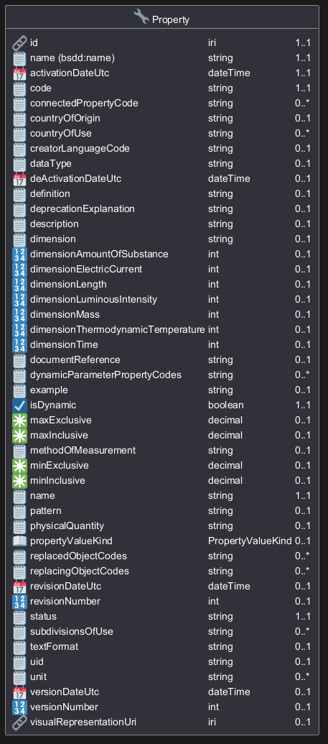Select the dimensionThermodynamicTemperature attribute row

click(162, 330)
